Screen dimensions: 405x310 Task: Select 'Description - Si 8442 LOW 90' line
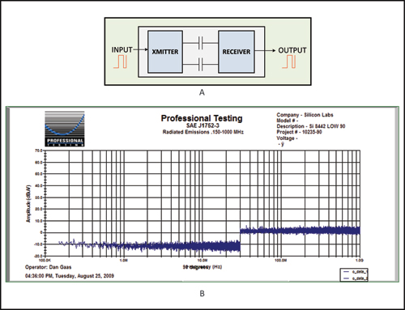point(311,126)
